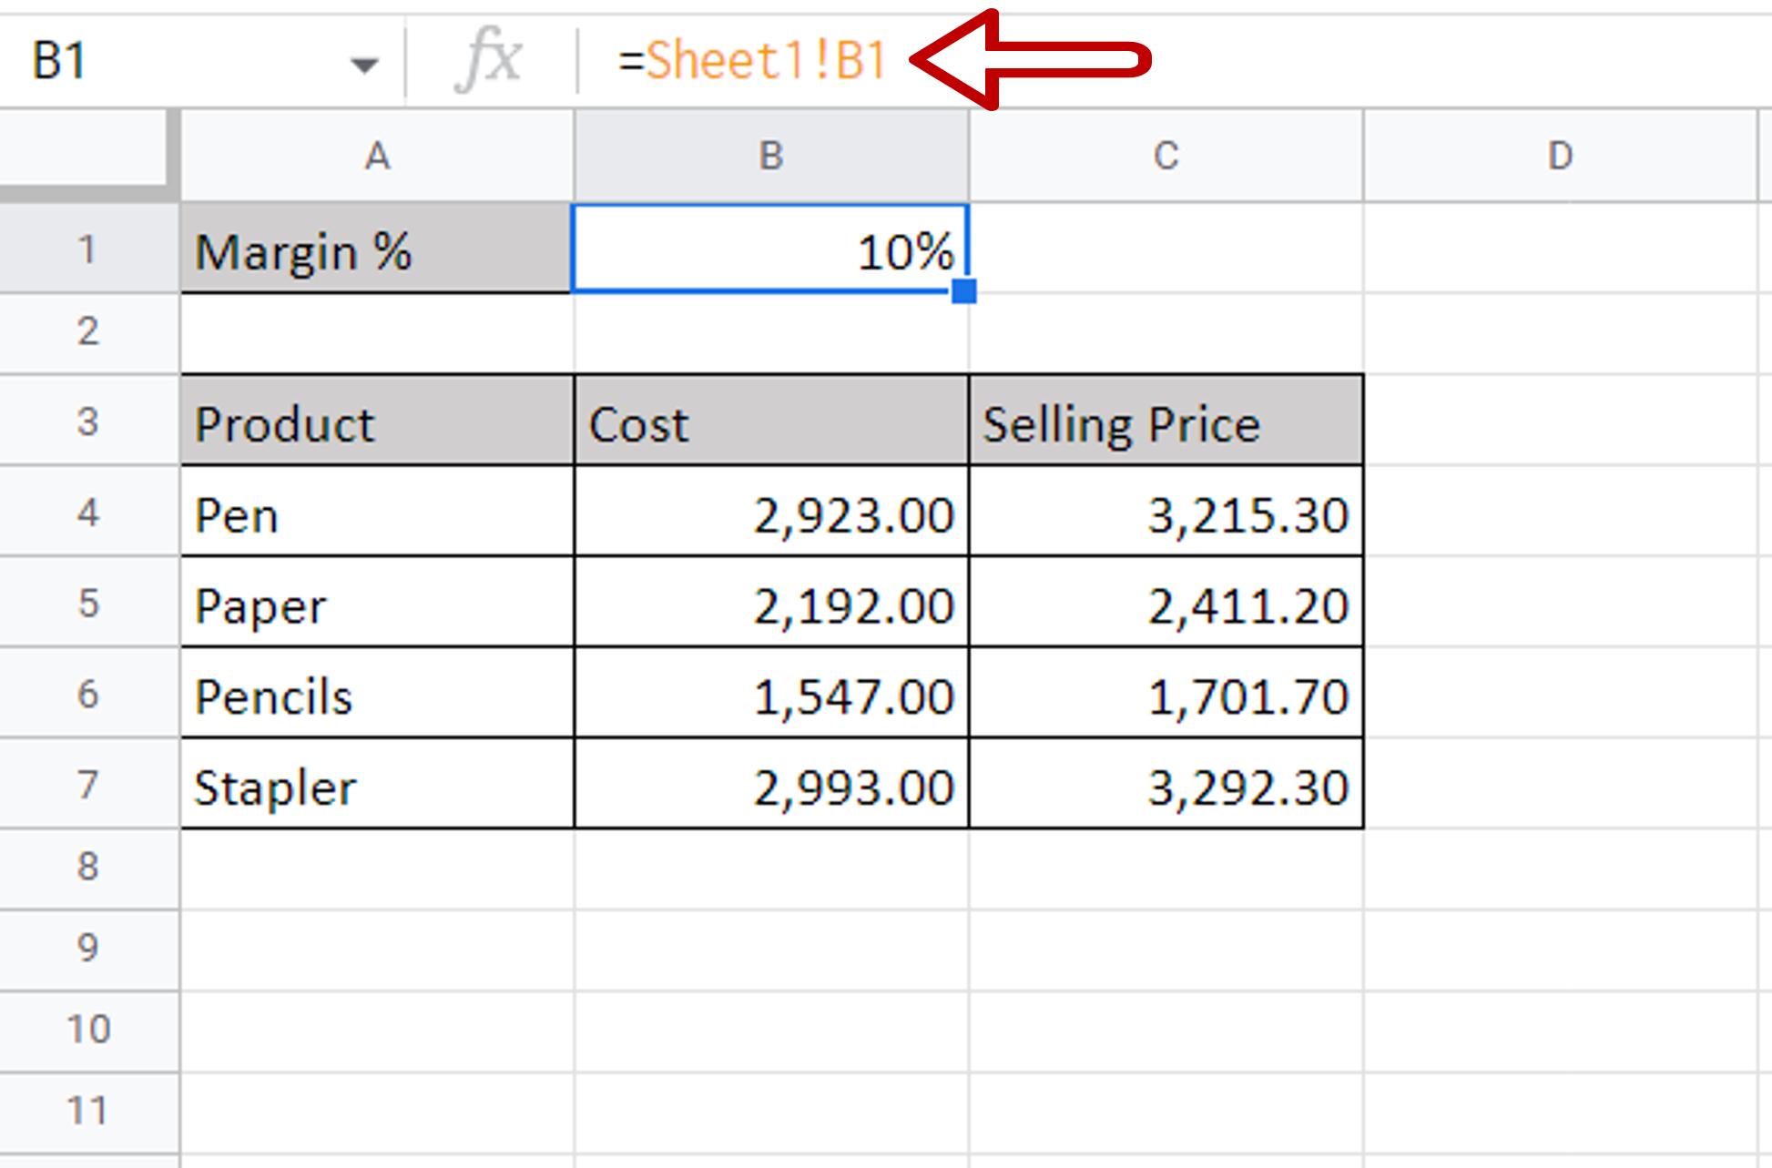
Task: Click the Cost header cell
Action: pos(771,421)
